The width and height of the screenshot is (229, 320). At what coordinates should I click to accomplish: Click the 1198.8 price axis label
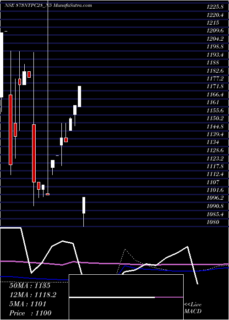[215, 47]
